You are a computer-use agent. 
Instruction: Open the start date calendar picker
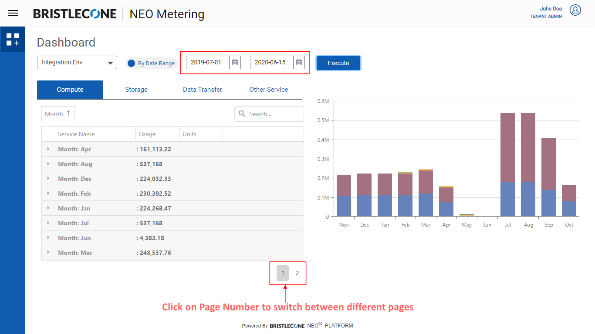click(x=235, y=63)
